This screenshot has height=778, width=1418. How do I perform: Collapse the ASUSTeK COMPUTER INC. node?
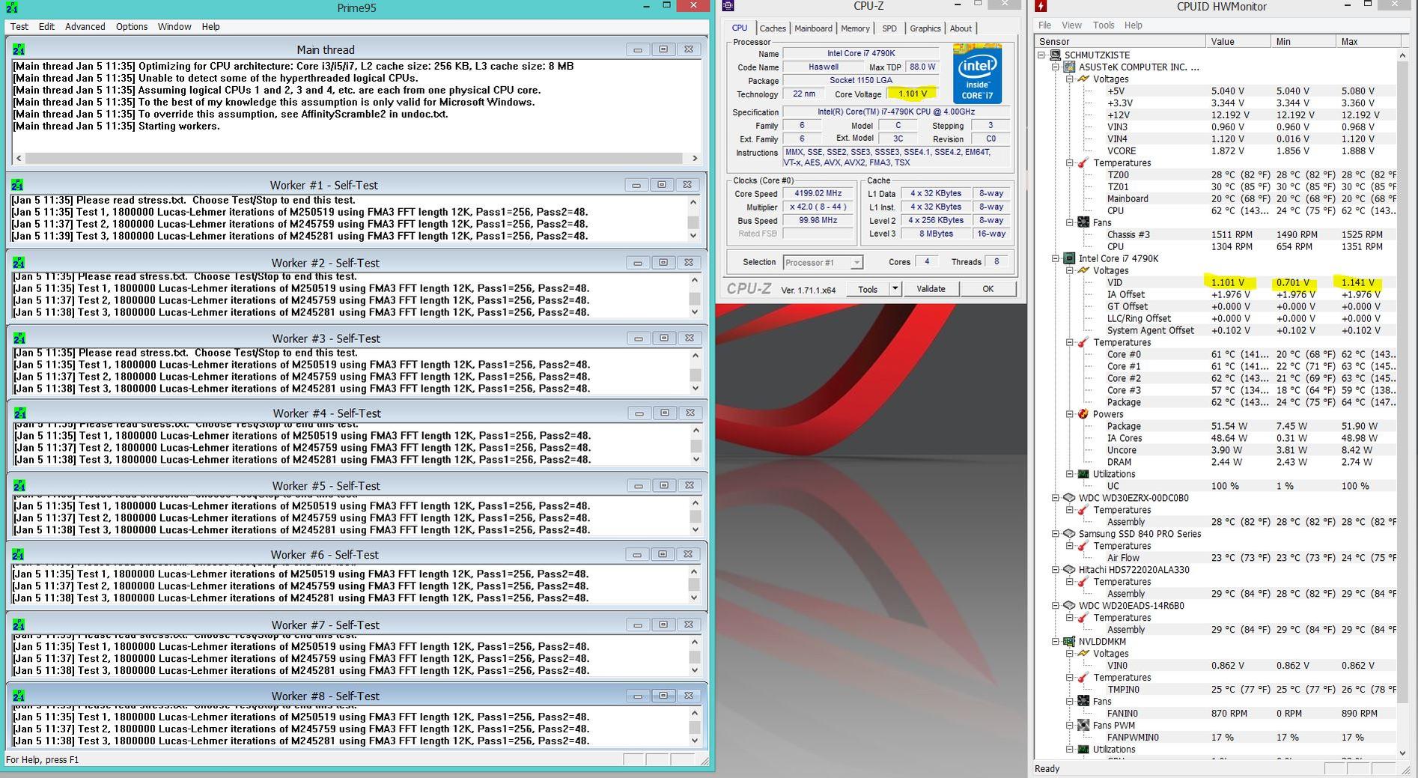[1056, 67]
